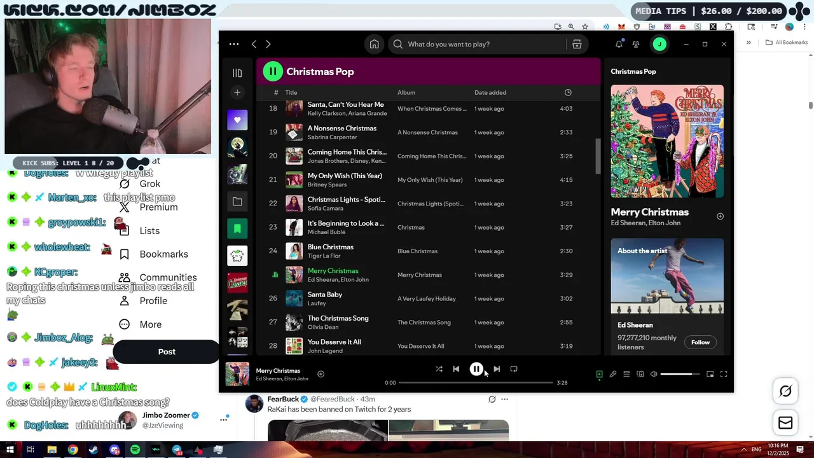This screenshot has width=814, height=458.
Task: Open FearBuck tweet more options
Action: pos(504,399)
